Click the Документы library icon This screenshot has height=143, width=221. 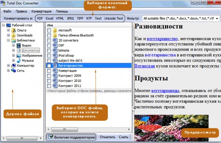tap(19, 50)
